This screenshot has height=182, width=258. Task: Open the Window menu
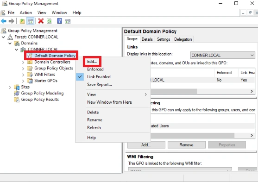(59, 13)
